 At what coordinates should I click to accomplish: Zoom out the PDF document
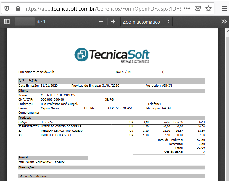(101, 22)
